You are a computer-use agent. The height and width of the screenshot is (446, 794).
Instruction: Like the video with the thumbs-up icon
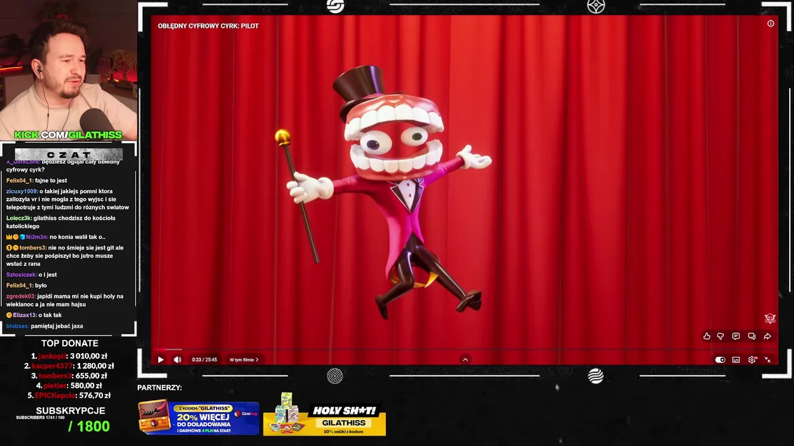[x=707, y=336]
